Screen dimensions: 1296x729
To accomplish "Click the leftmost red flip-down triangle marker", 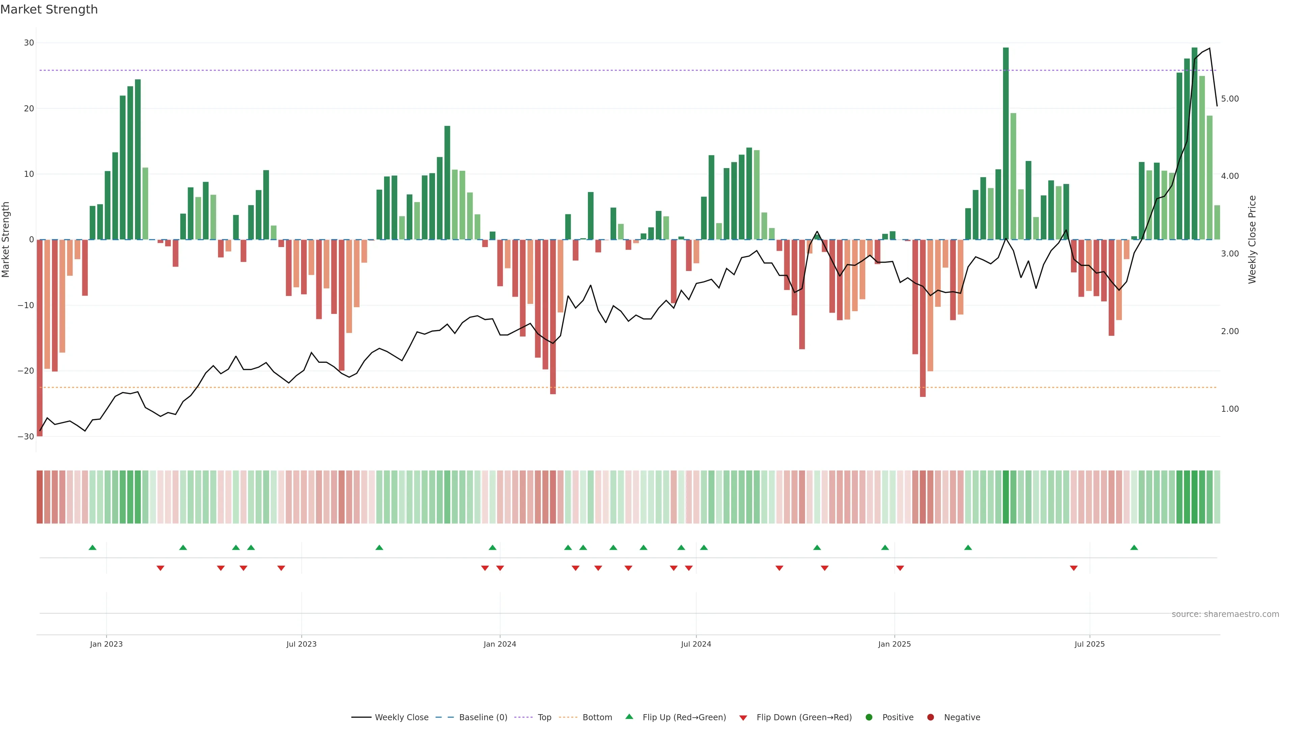I will click(161, 568).
